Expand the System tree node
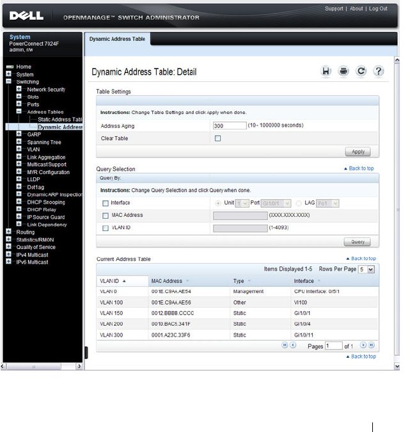 click(x=9, y=74)
